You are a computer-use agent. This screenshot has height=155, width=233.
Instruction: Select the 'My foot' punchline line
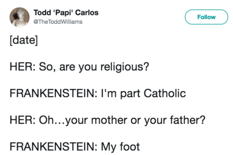[x=75, y=147]
